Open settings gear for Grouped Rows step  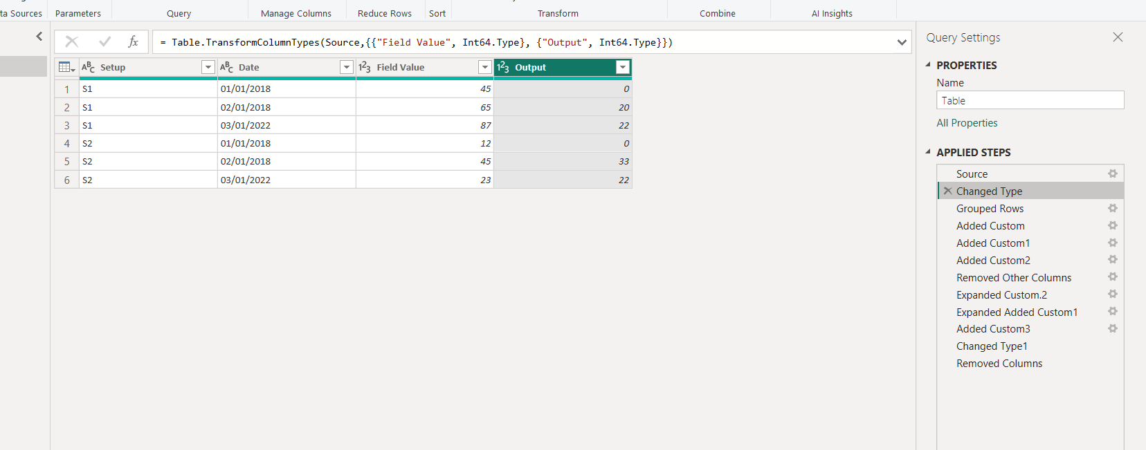(x=1112, y=209)
